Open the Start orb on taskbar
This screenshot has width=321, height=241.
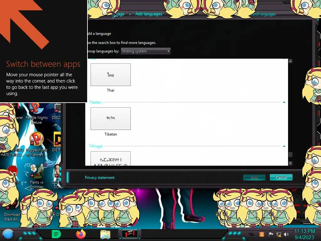(8, 235)
